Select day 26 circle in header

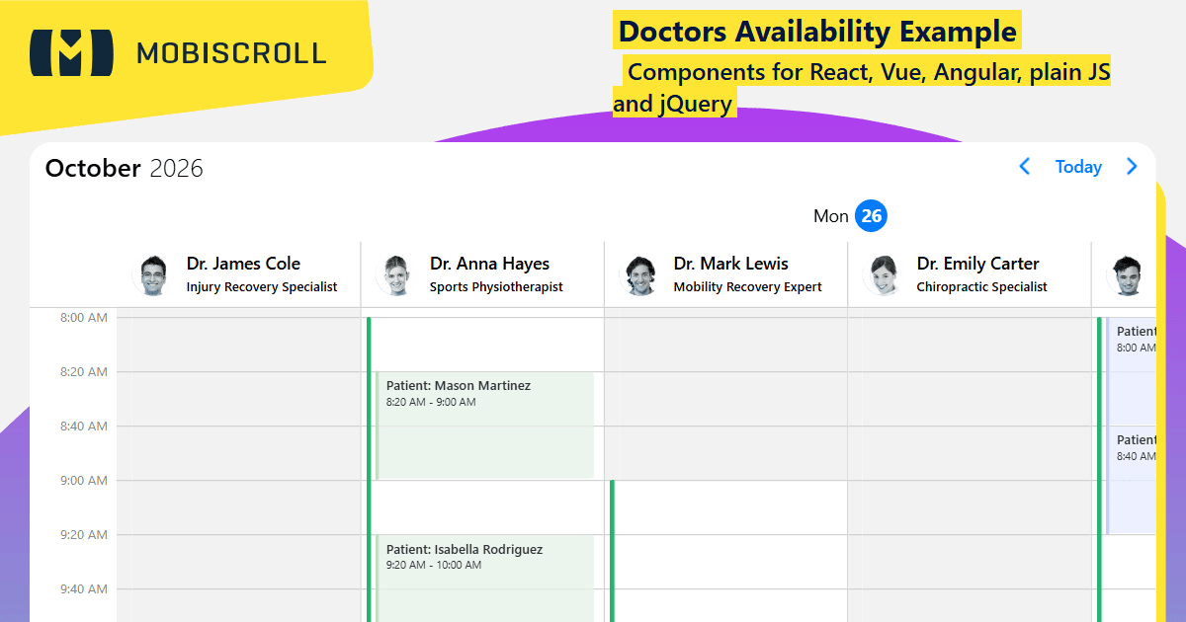[871, 215]
